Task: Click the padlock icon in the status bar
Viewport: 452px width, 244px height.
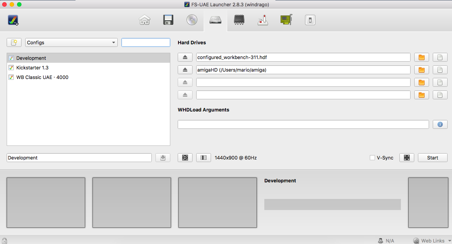Action: [x=4, y=241]
